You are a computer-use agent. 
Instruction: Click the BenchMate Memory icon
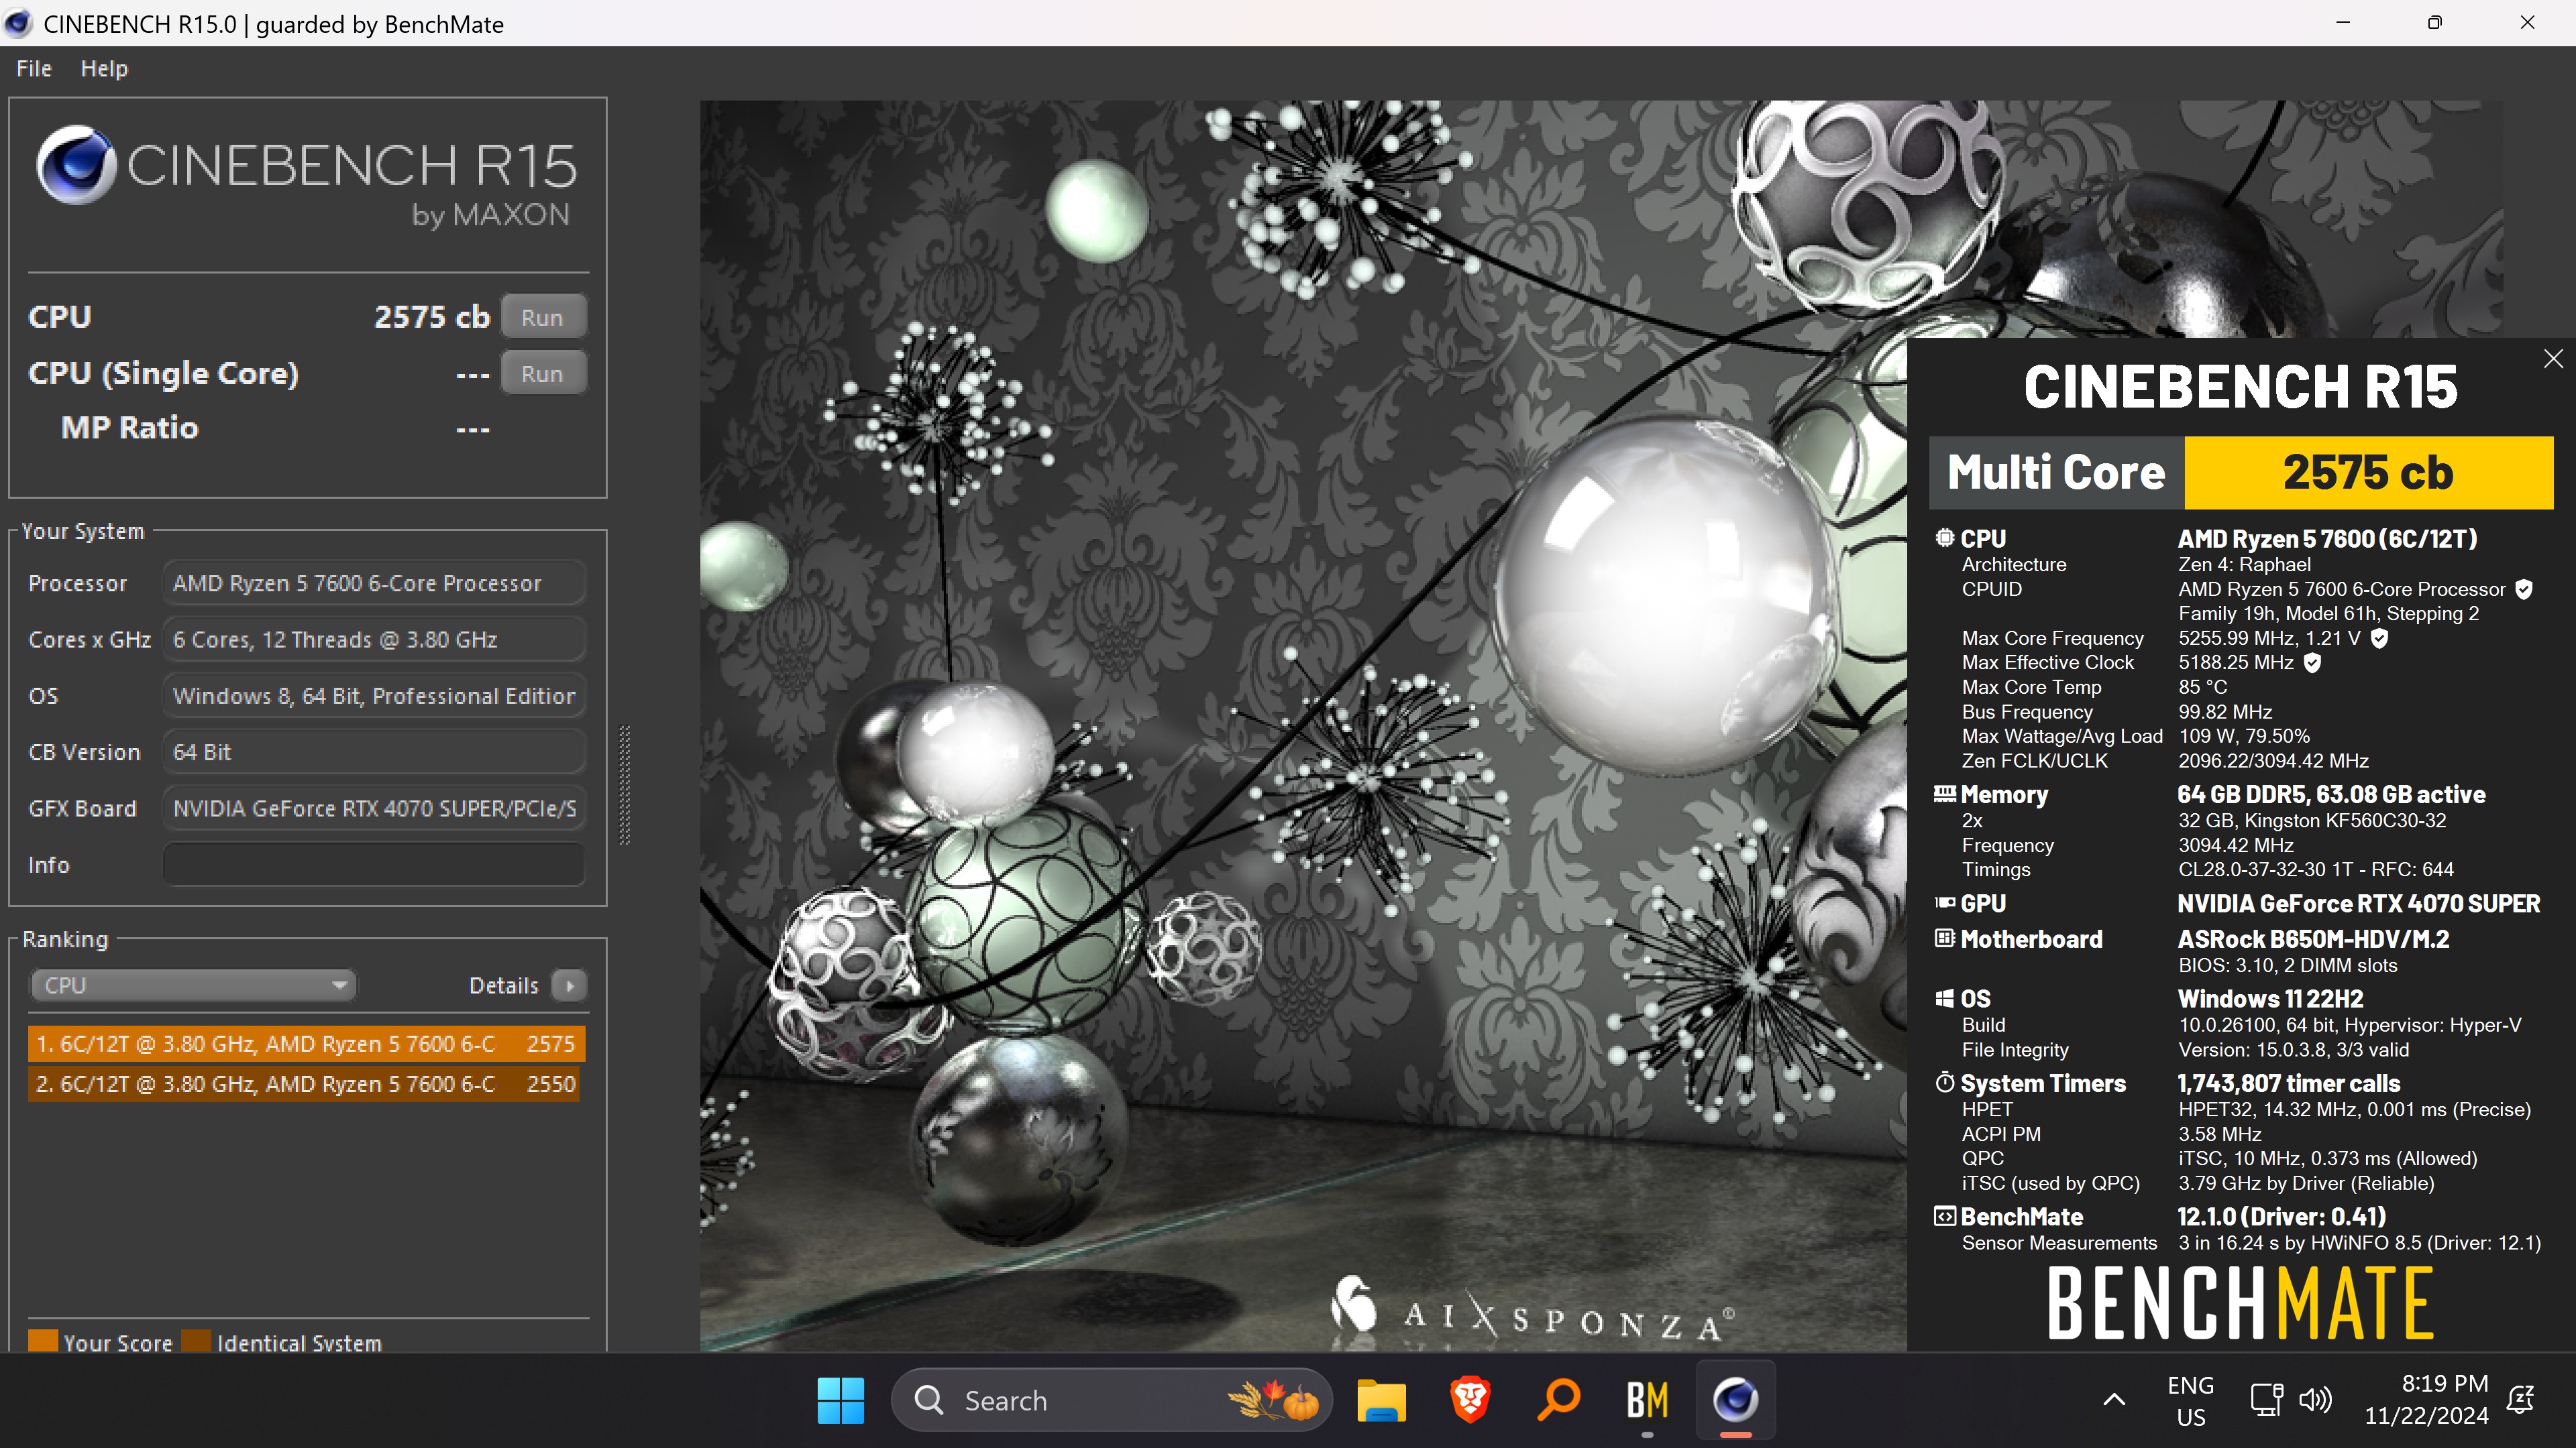[1944, 794]
